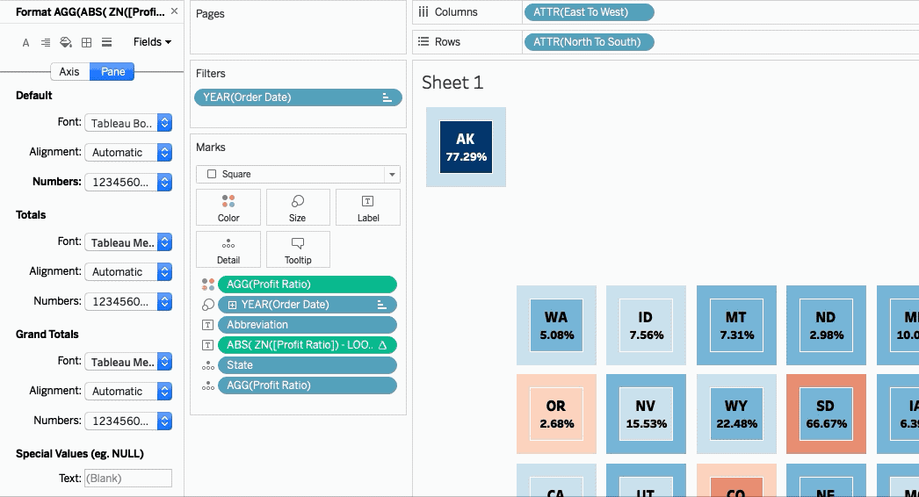The image size is (919, 497).
Task: Open the Grand Totals Numbers dropdown
Action: click(x=128, y=421)
